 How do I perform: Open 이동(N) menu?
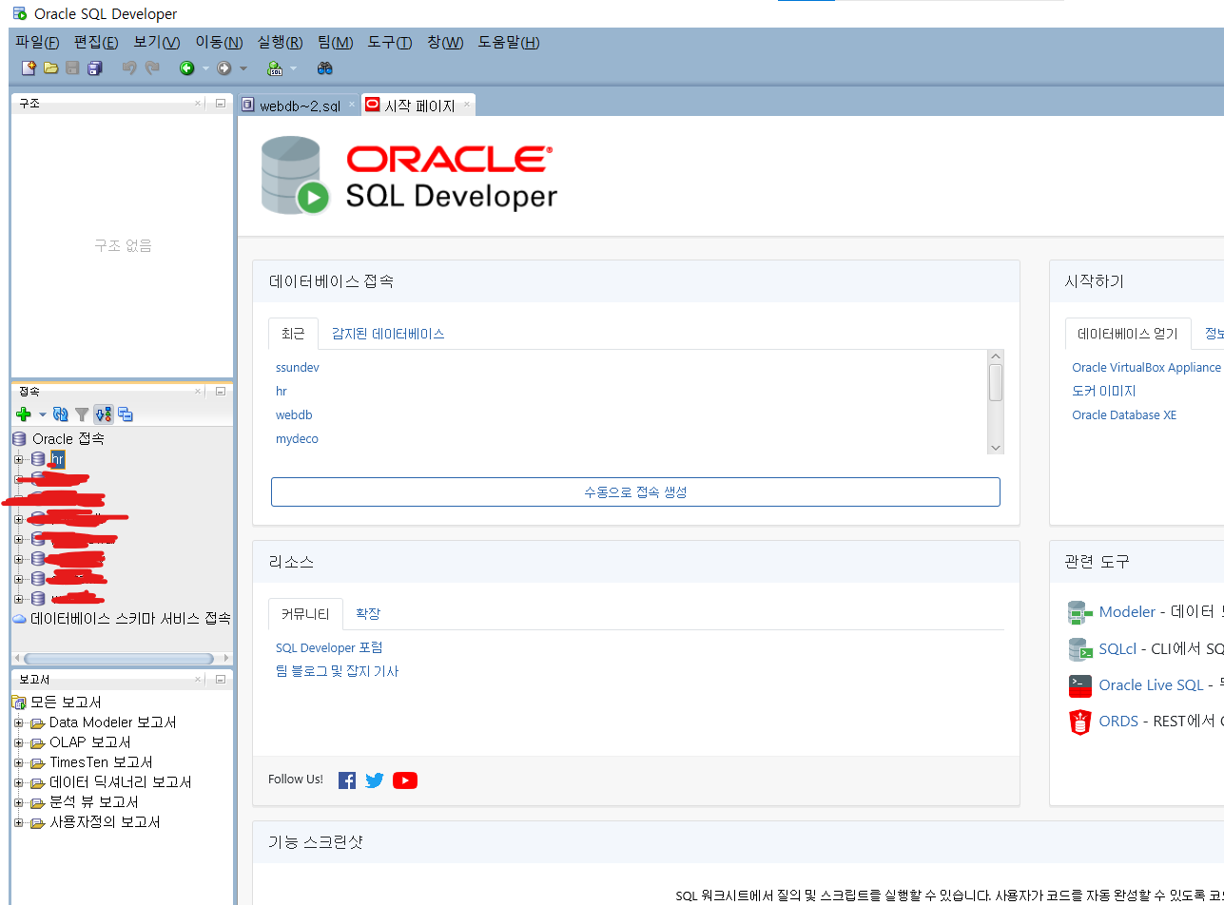click(x=219, y=42)
